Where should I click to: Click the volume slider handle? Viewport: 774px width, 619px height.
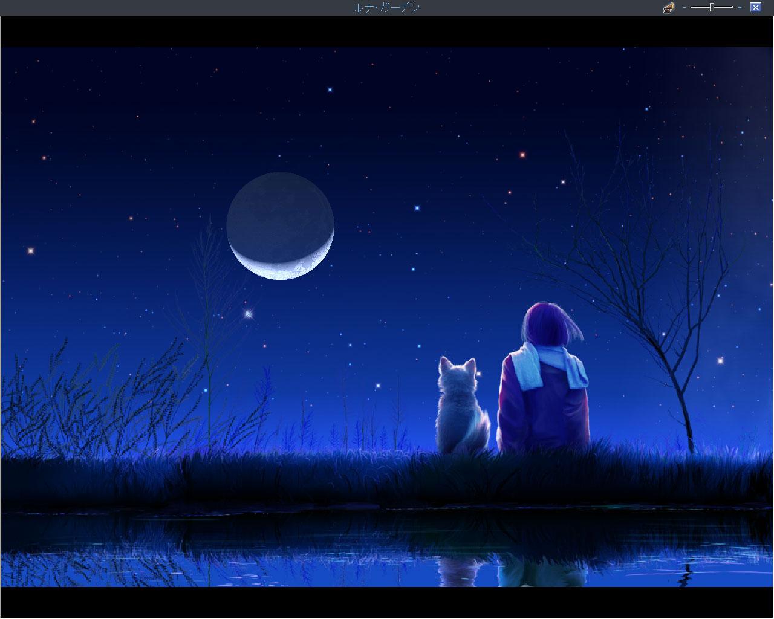[x=712, y=7]
